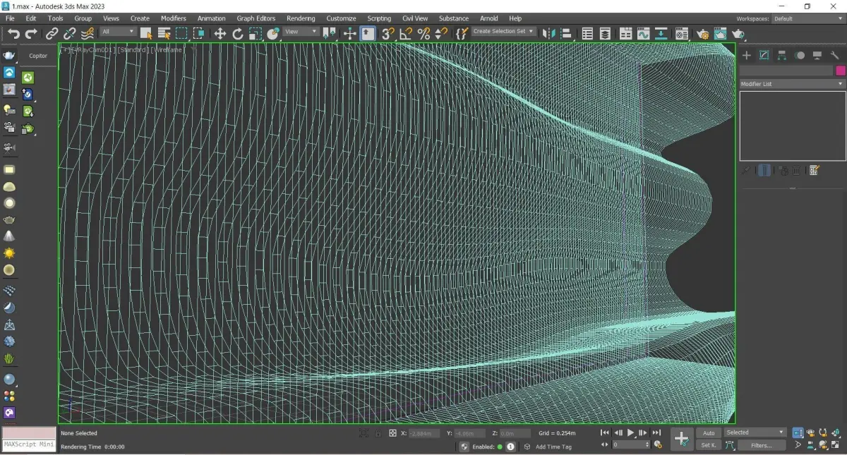This screenshot has width=847, height=455.
Task: Toggle the selection lock padlock
Action: click(378, 433)
